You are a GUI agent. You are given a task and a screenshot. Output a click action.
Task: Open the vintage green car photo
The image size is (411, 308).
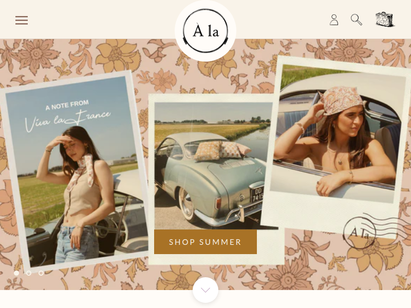click(214, 165)
